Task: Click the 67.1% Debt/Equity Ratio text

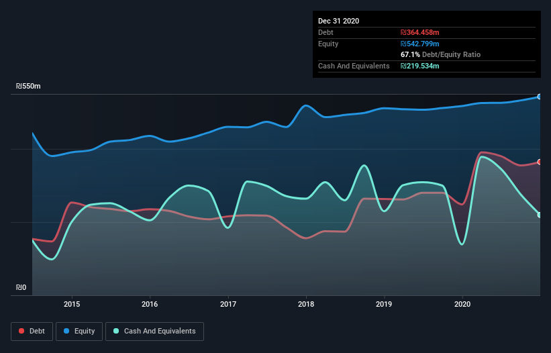Action: coord(441,54)
